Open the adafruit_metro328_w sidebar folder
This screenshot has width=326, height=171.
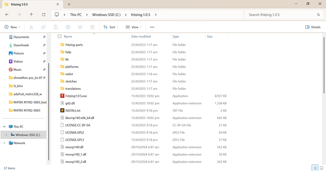tap(26, 94)
